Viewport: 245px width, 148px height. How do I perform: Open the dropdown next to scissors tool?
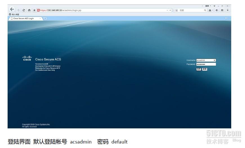pyautogui.click(x=212, y=10)
